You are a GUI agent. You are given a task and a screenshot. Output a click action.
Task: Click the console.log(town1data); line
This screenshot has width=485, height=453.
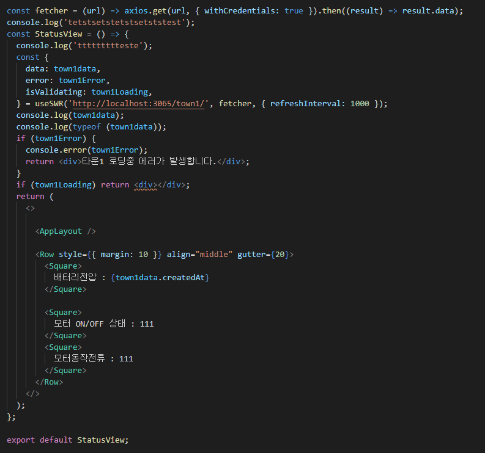point(70,115)
